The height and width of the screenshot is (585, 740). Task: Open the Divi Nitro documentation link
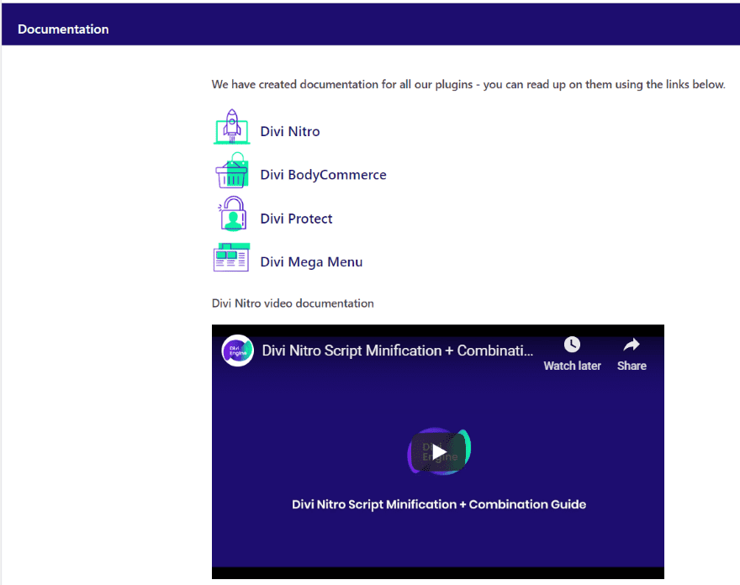click(x=290, y=131)
